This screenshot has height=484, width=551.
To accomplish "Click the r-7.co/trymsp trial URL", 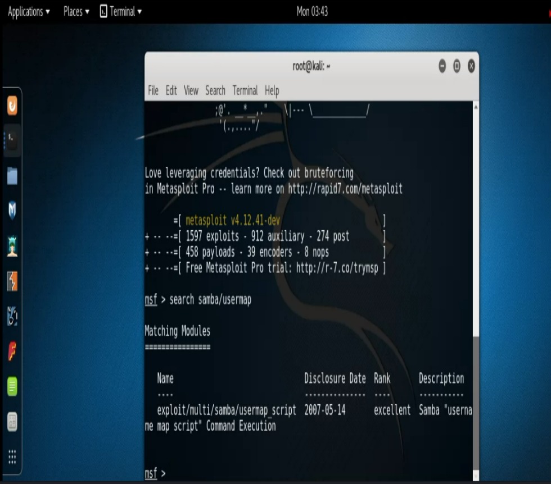I will (337, 268).
